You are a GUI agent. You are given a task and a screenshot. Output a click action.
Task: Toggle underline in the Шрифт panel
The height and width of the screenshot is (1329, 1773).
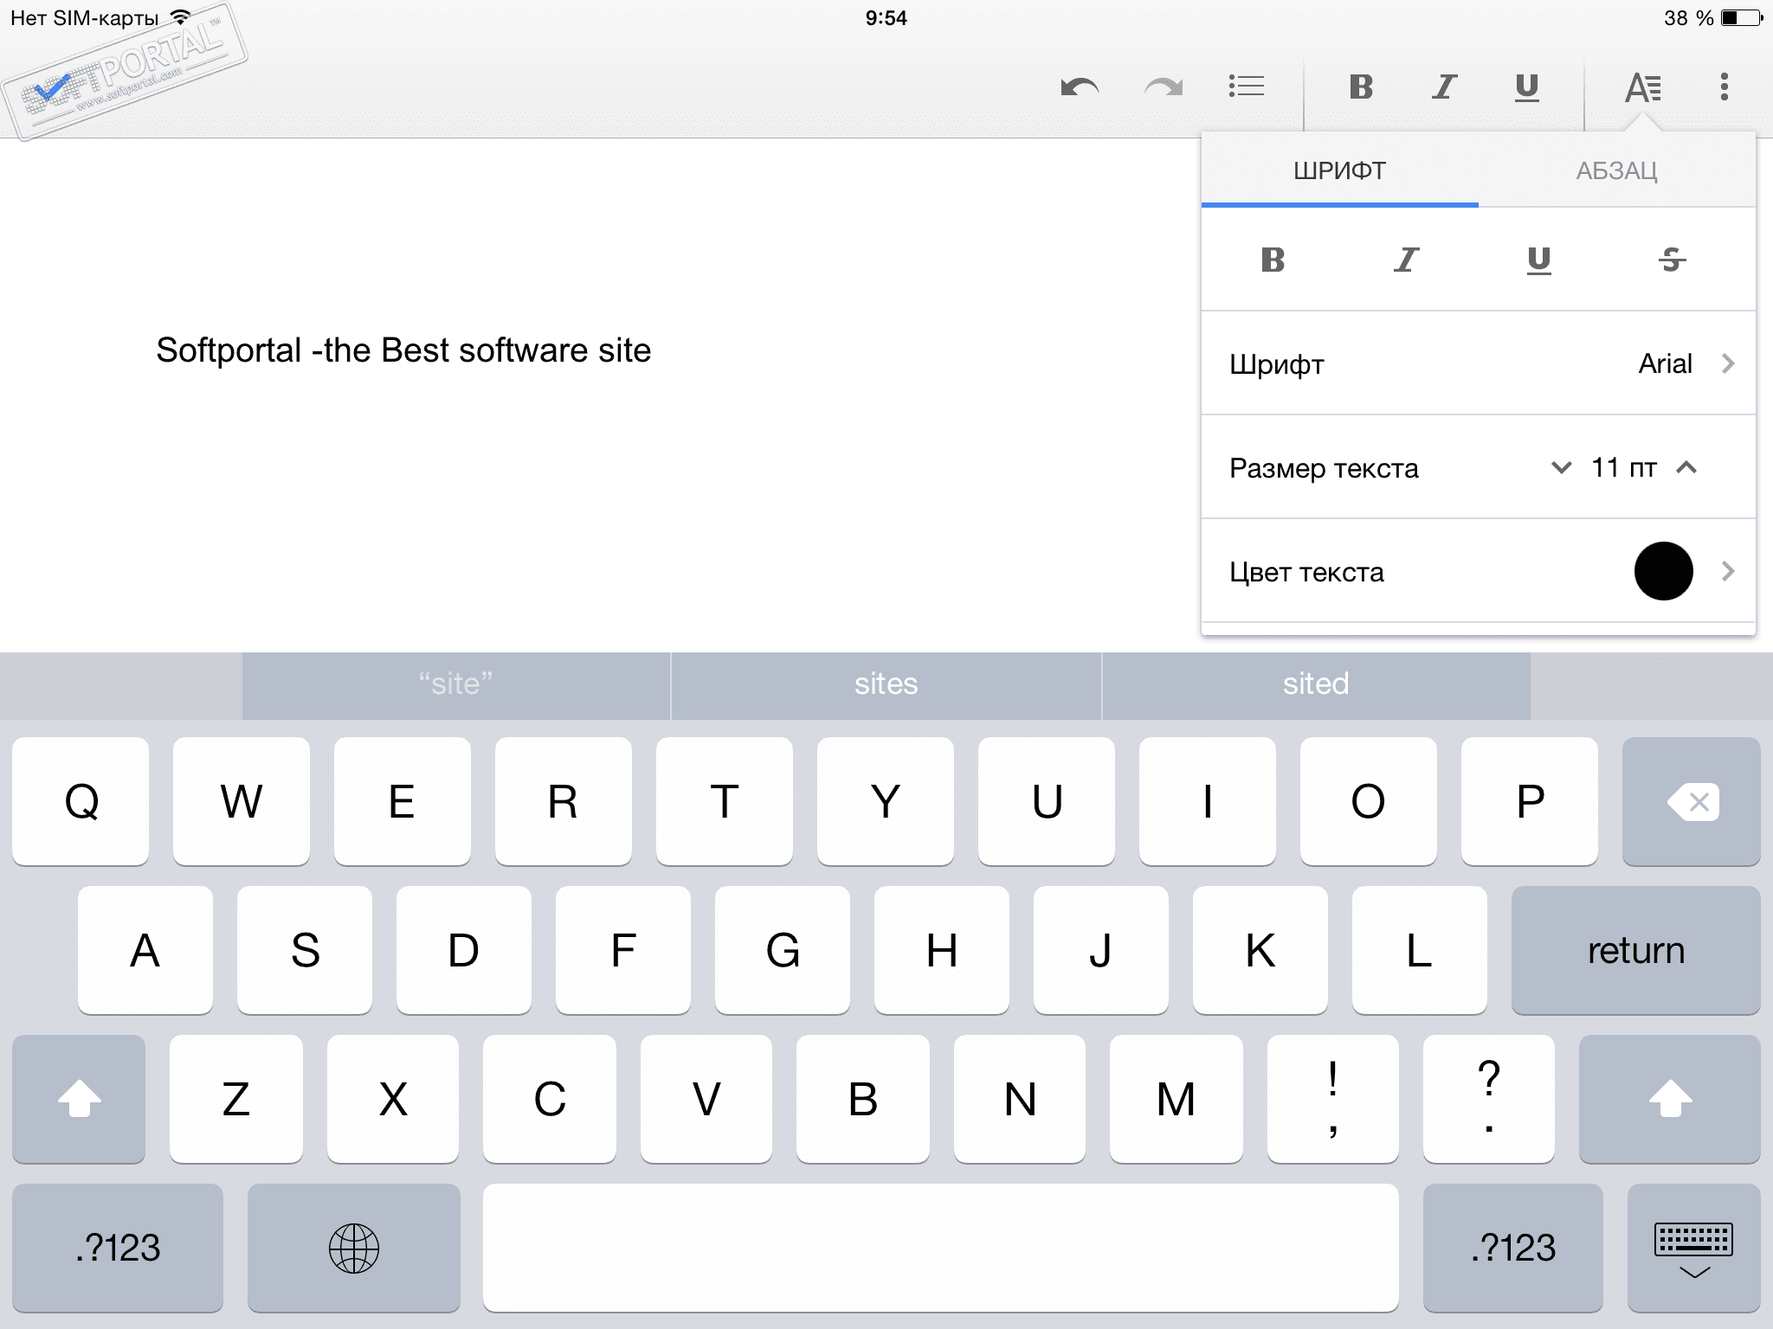pos(1538,260)
